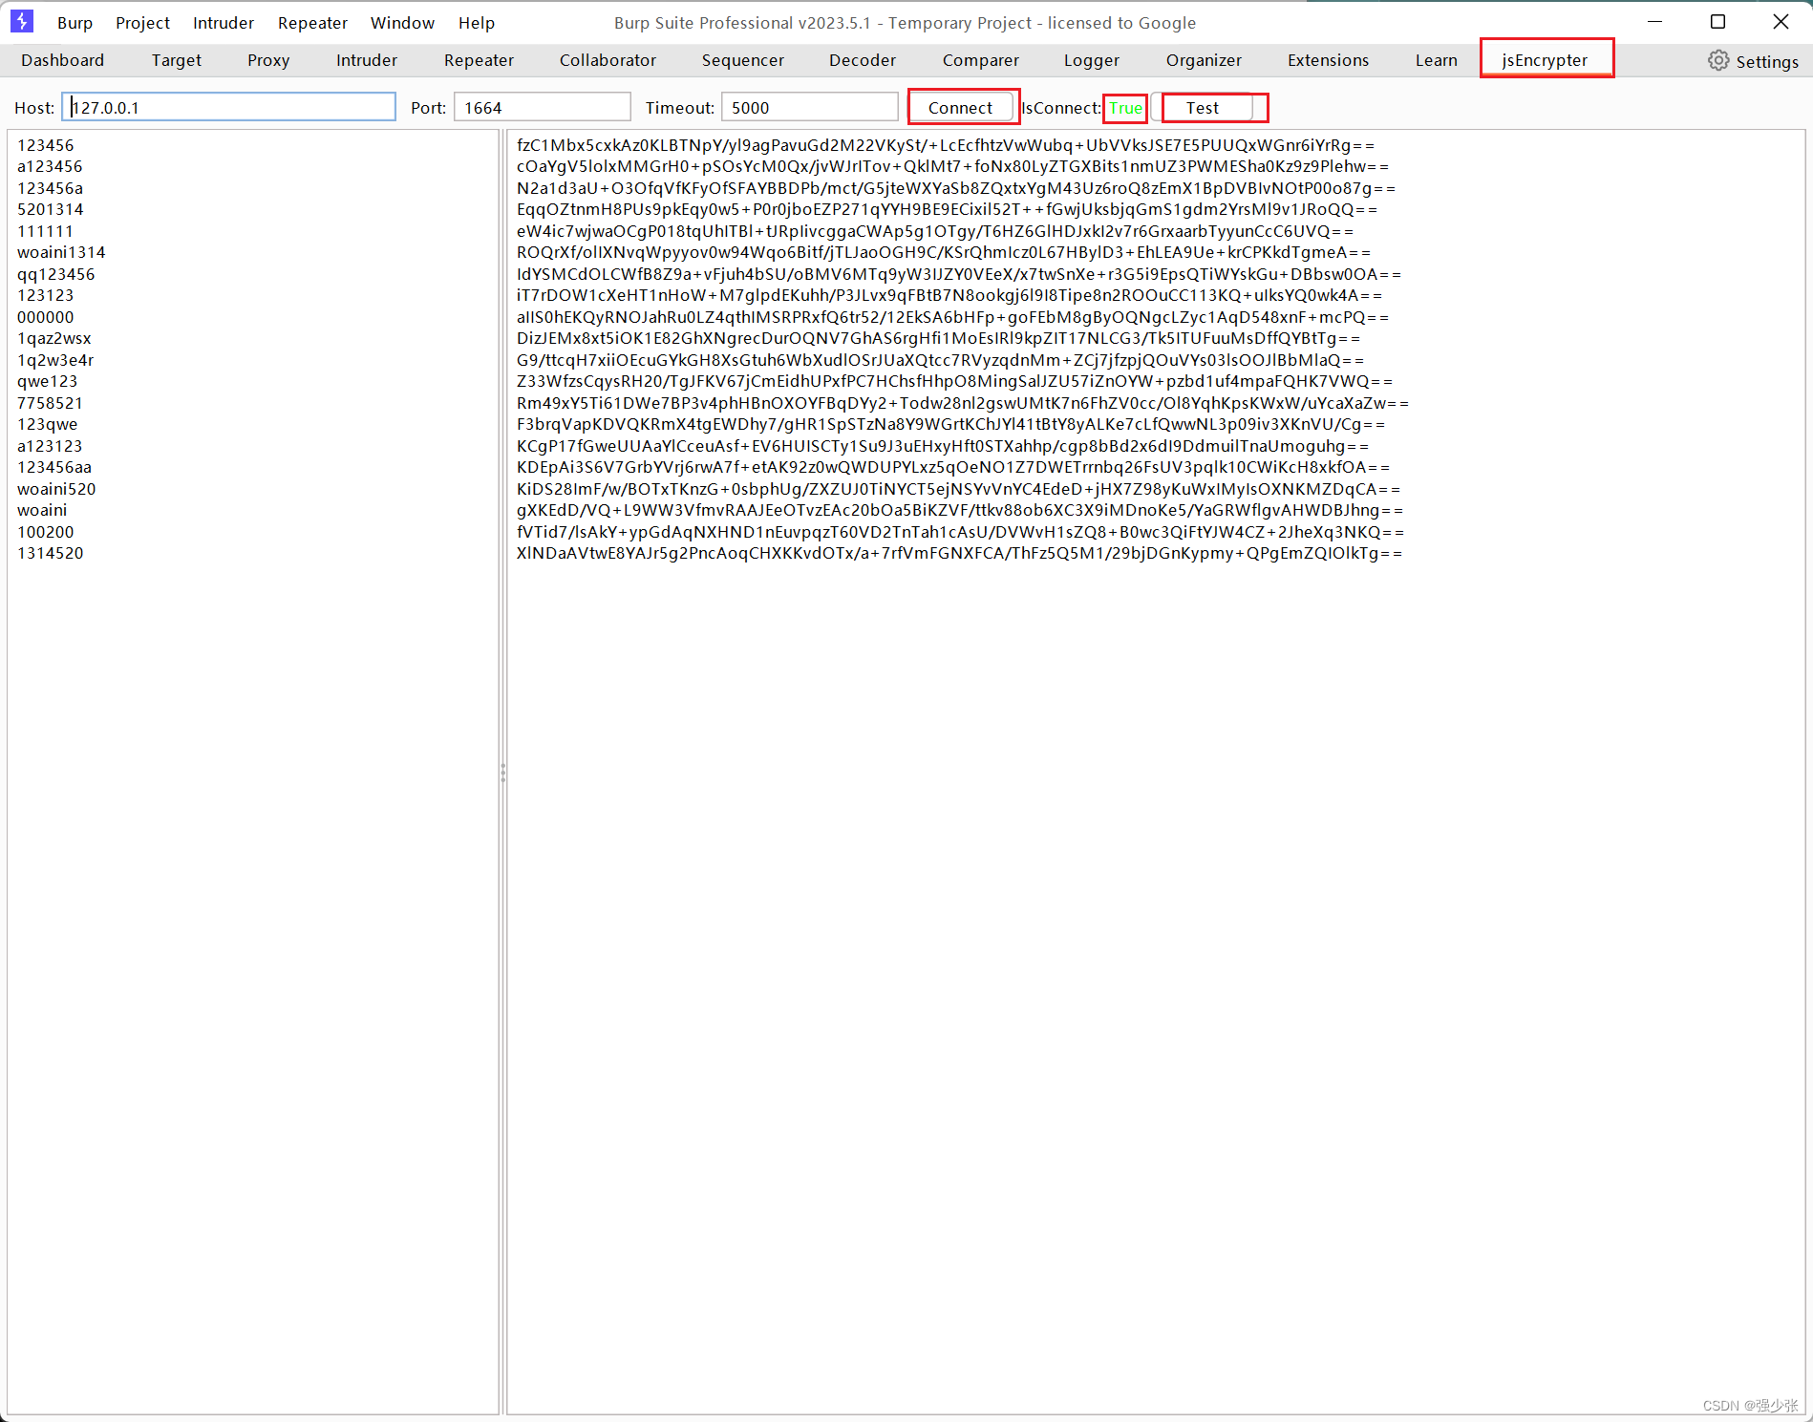Click the green True connection status

point(1125,108)
